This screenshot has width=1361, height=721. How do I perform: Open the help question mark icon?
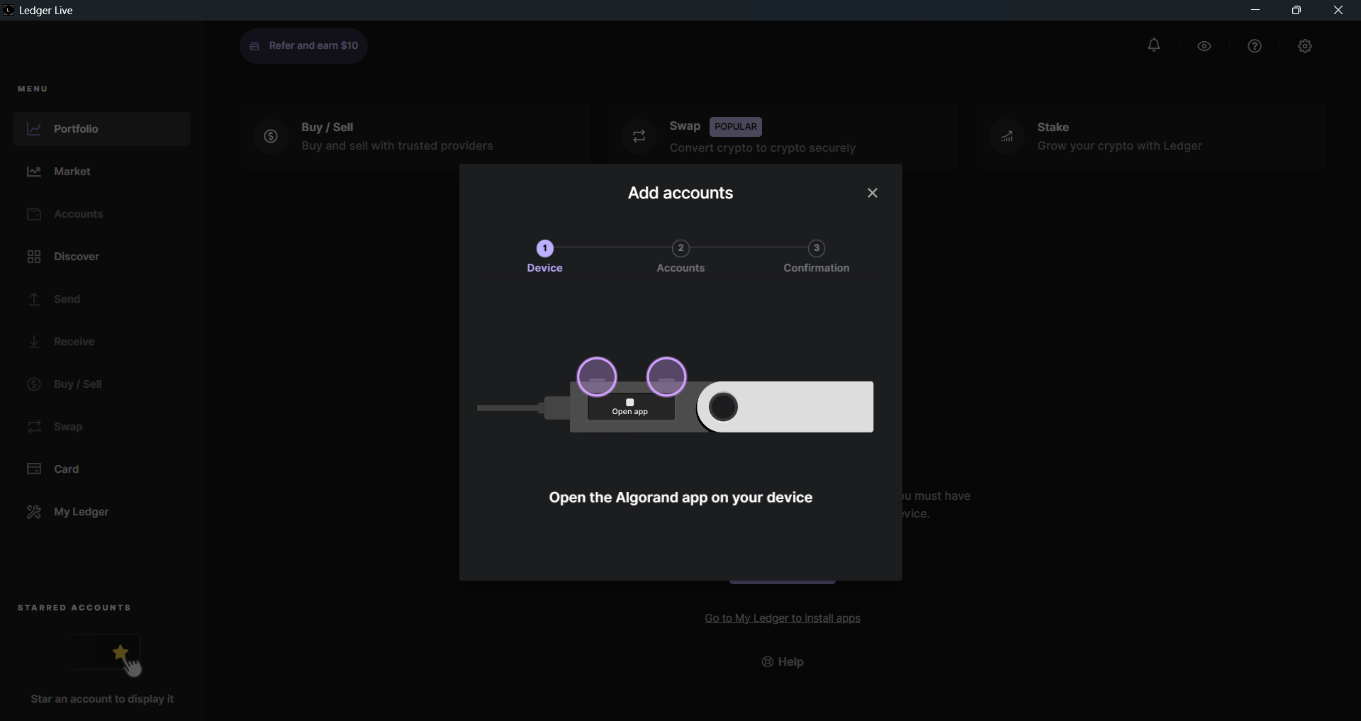coord(1255,45)
